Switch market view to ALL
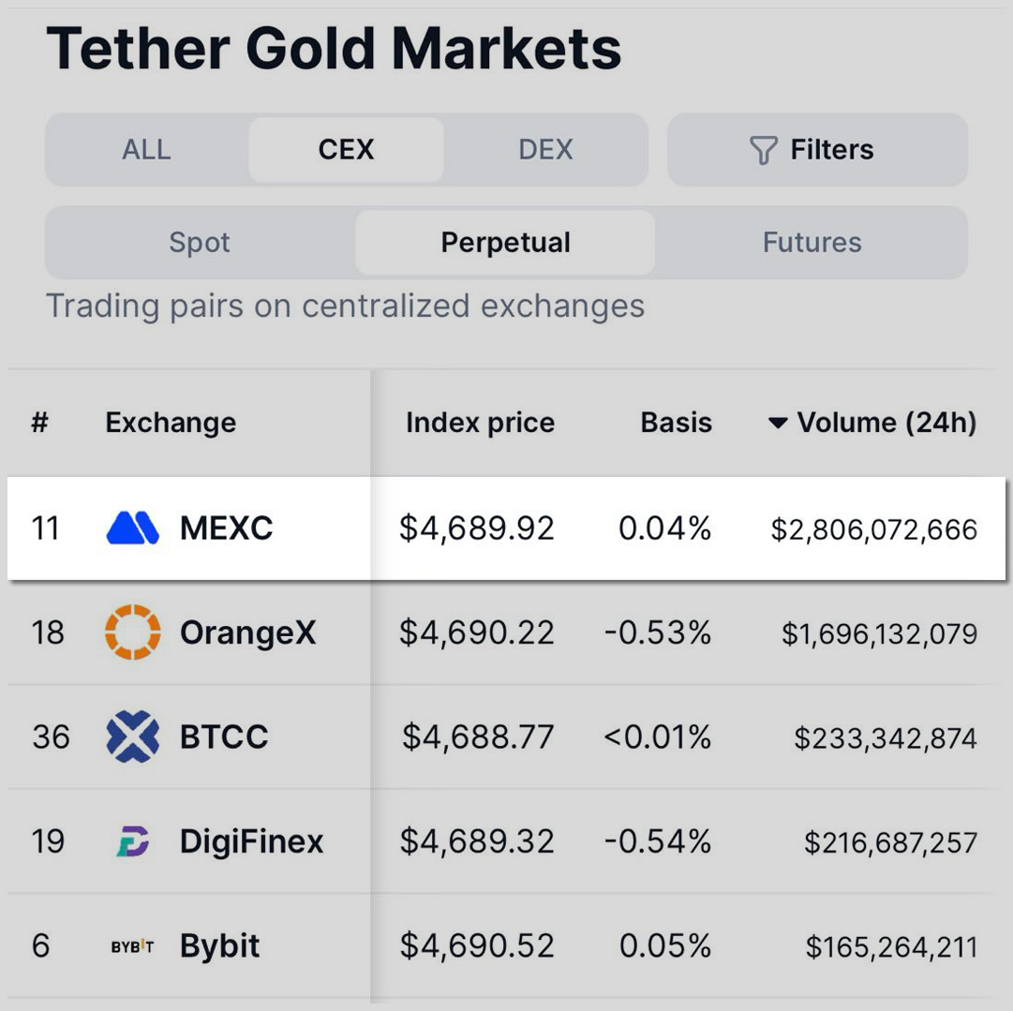Viewport: 1013px width, 1011px height. [146, 149]
